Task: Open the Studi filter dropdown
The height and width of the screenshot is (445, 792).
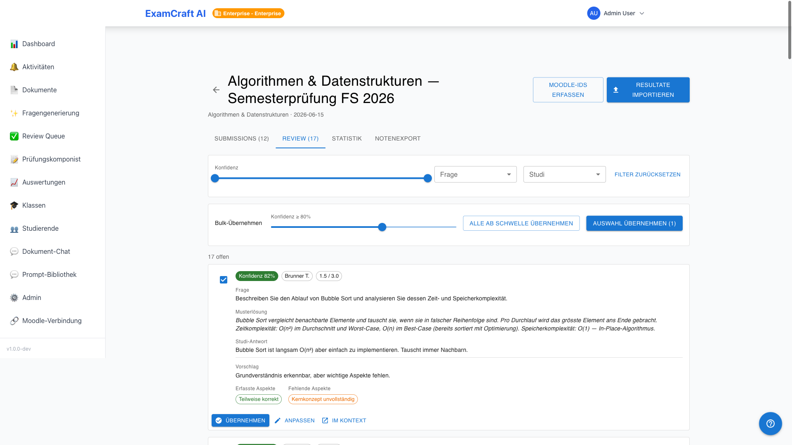Action: 564,174
